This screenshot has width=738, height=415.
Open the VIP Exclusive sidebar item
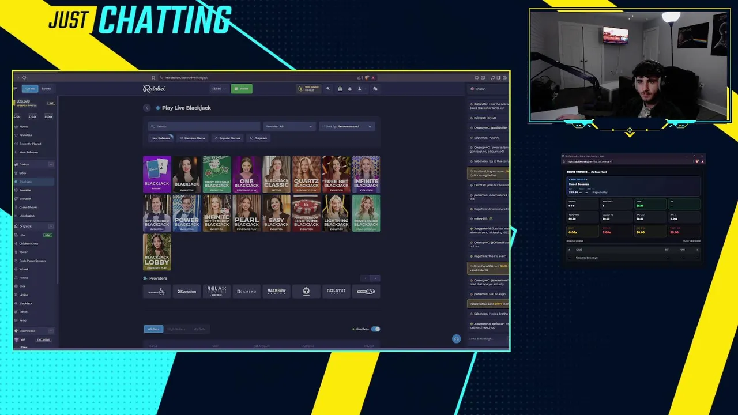(x=34, y=339)
